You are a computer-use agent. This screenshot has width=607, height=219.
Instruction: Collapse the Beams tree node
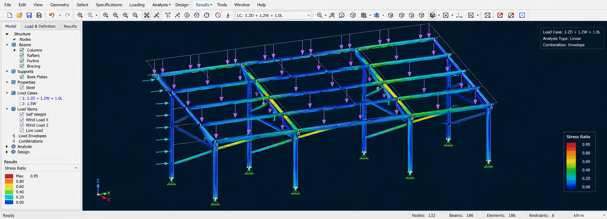7,45
